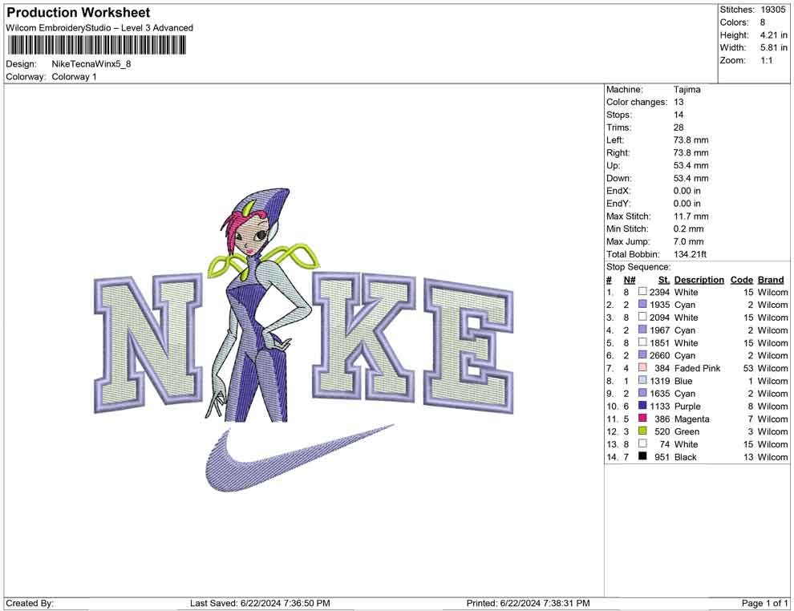
Task: Click the 'Page 1 of 1' footer text
Action: pyautogui.click(x=764, y=603)
